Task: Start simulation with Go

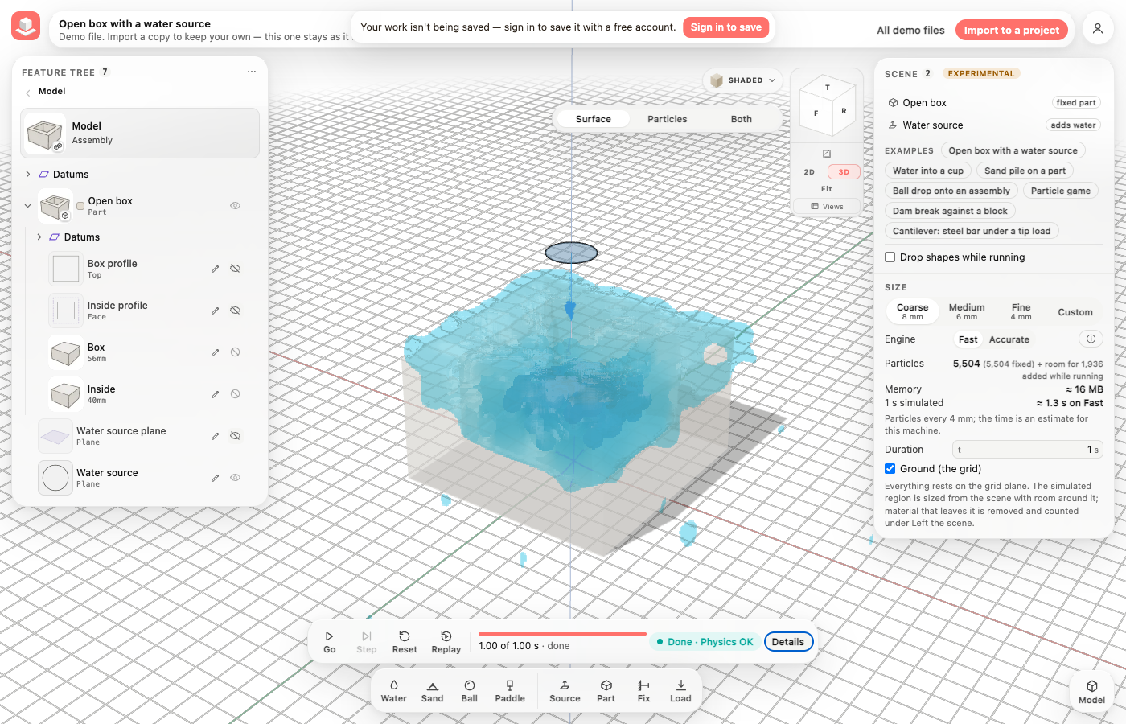Action: point(329,642)
